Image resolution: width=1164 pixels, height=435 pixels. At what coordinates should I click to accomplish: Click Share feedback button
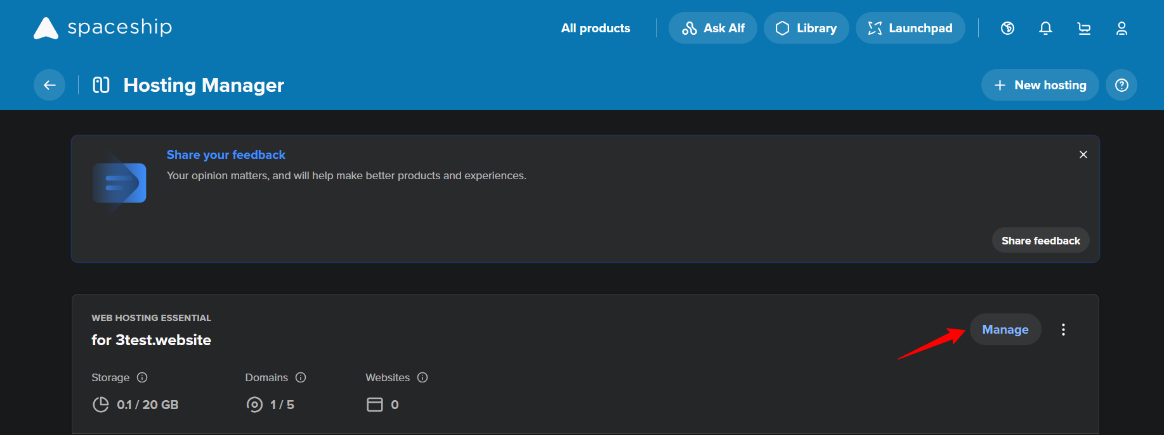pyautogui.click(x=1040, y=241)
